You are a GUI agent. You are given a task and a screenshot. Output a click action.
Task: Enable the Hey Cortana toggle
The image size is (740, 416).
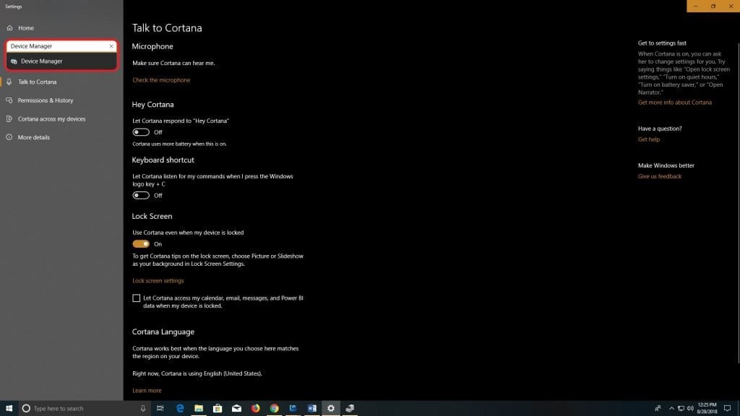click(x=141, y=132)
